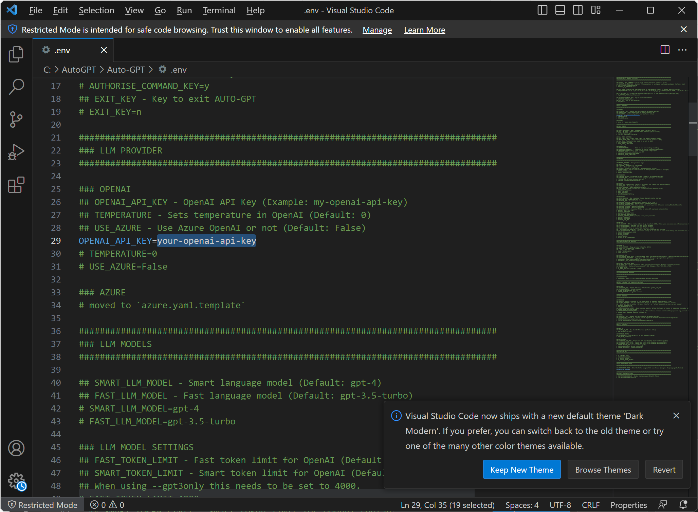Image resolution: width=698 pixels, height=512 pixels.
Task: Open the feedback icon in status bar
Action: tap(663, 505)
